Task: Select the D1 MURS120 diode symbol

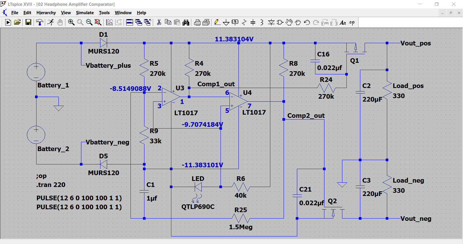Action: [x=104, y=43]
